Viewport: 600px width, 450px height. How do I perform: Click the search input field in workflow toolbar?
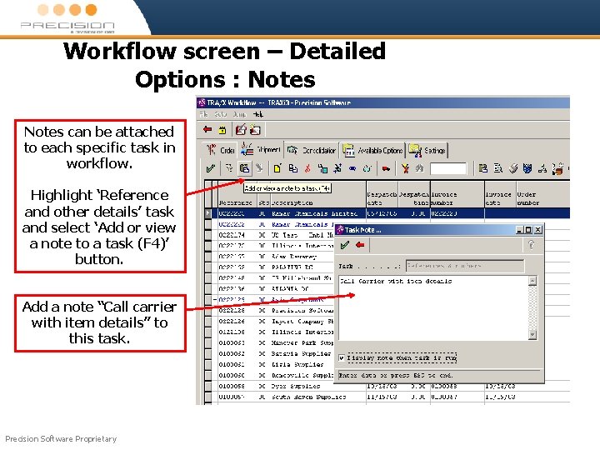tap(448, 168)
